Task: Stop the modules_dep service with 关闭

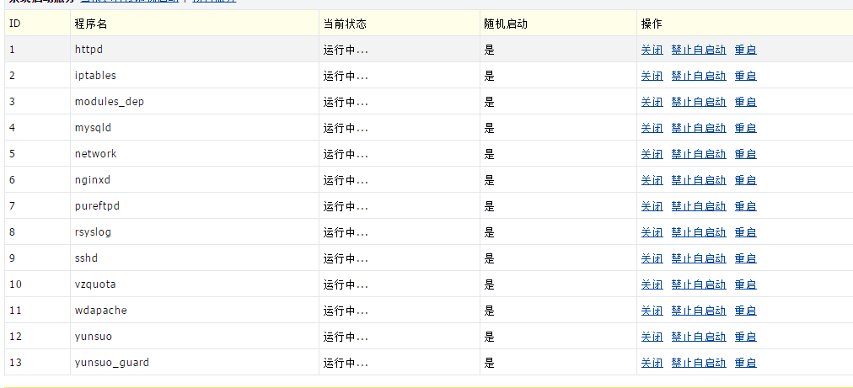Action: pyautogui.click(x=652, y=102)
